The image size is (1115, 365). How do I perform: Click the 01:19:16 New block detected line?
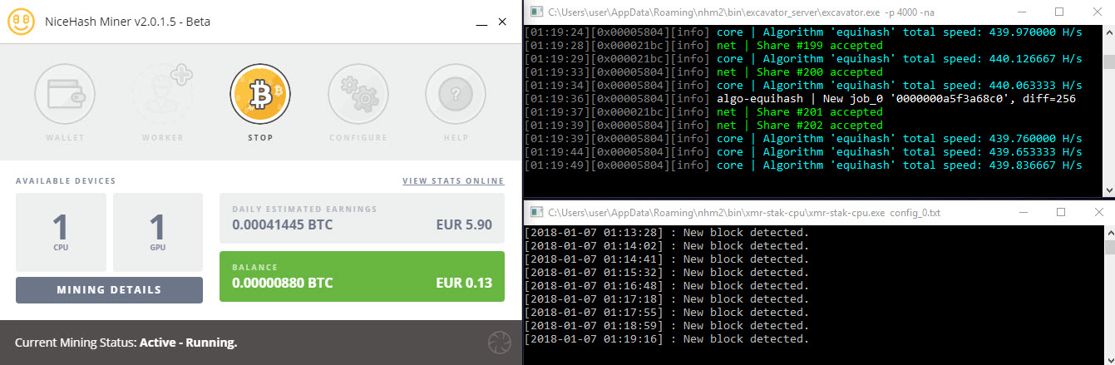point(666,339)
